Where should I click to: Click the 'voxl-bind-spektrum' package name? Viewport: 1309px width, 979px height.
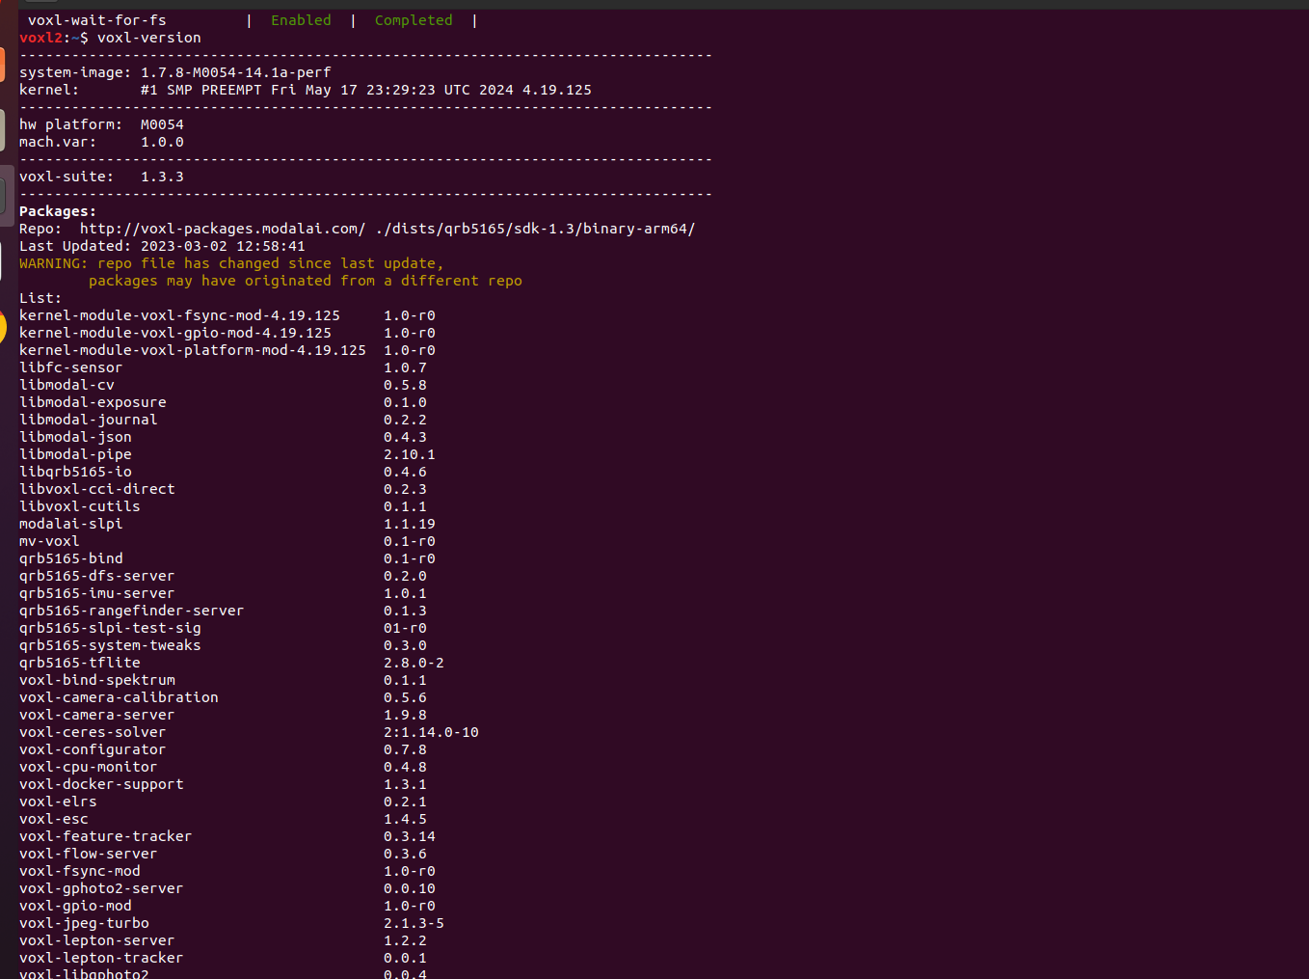click(x=97, y=680)
